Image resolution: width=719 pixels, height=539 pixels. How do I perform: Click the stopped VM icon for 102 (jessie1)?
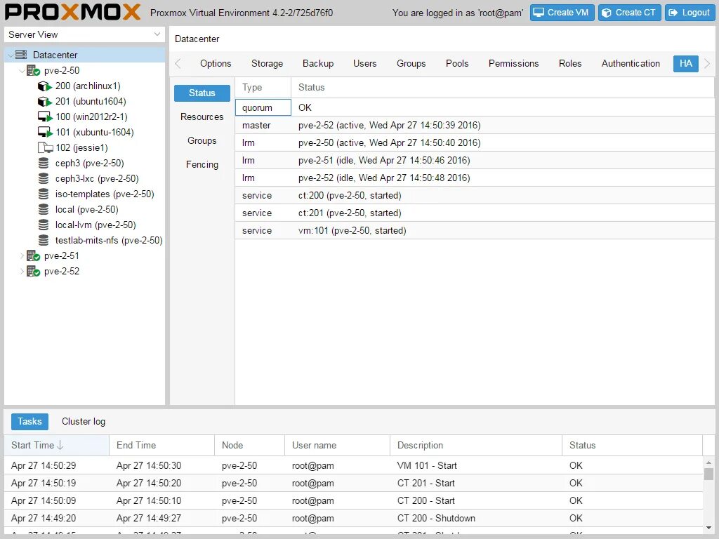pos(45,147)
